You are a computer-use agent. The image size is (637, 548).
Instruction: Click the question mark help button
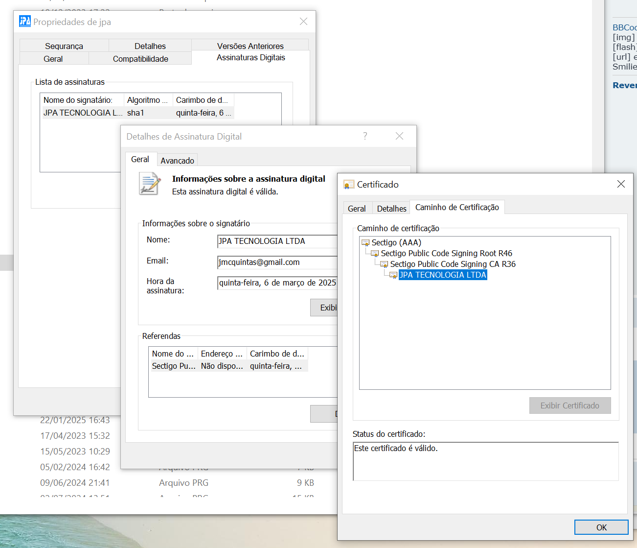click(x=365, y=136)
